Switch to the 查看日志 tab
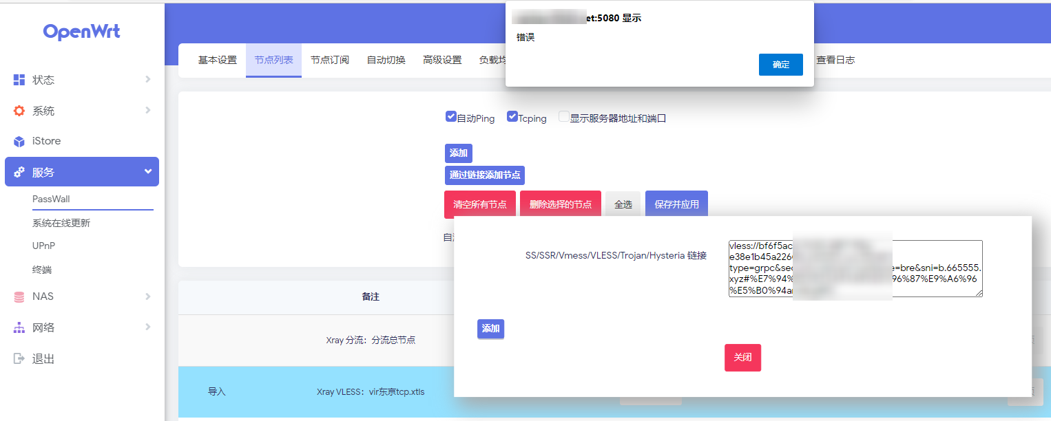 (835, 61)
